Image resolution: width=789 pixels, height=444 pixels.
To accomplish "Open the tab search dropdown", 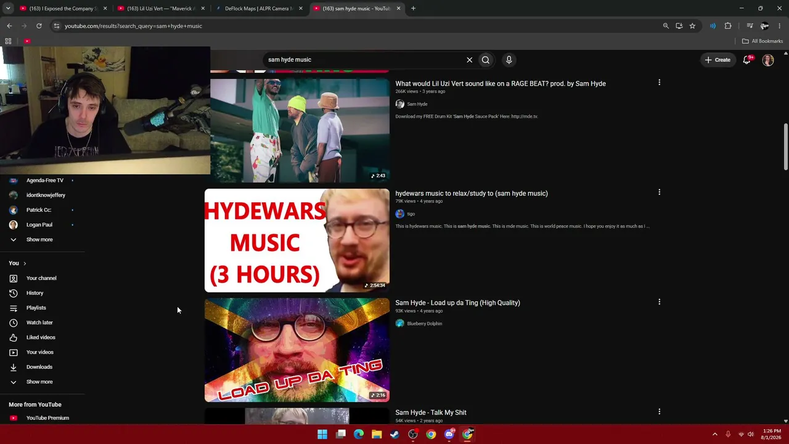I will (7, 9).
